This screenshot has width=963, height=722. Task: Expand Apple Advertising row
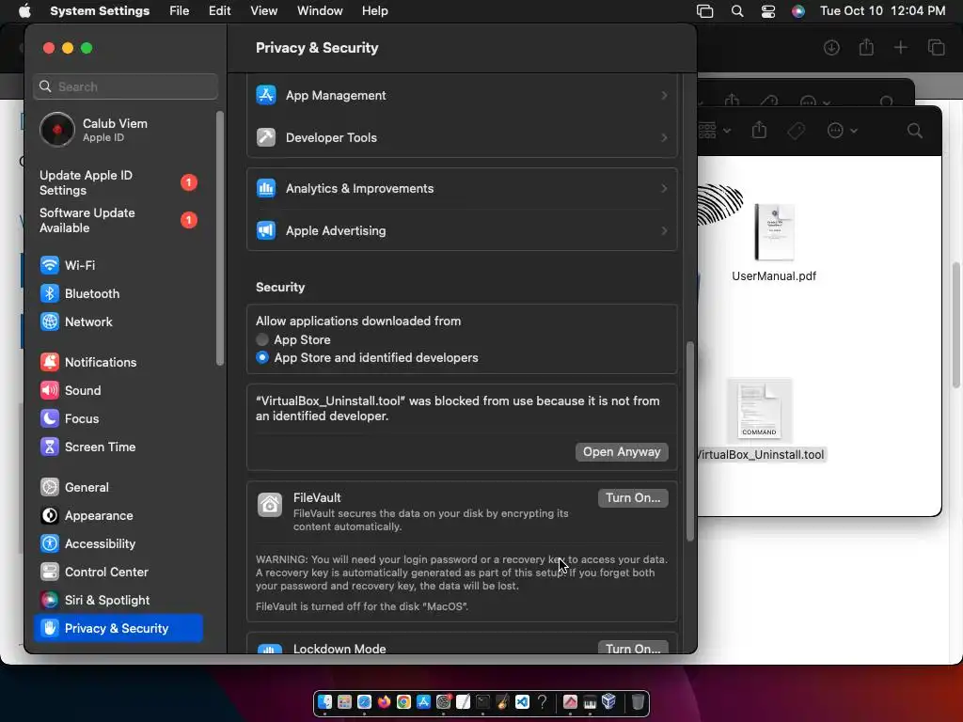coord(462,231)
